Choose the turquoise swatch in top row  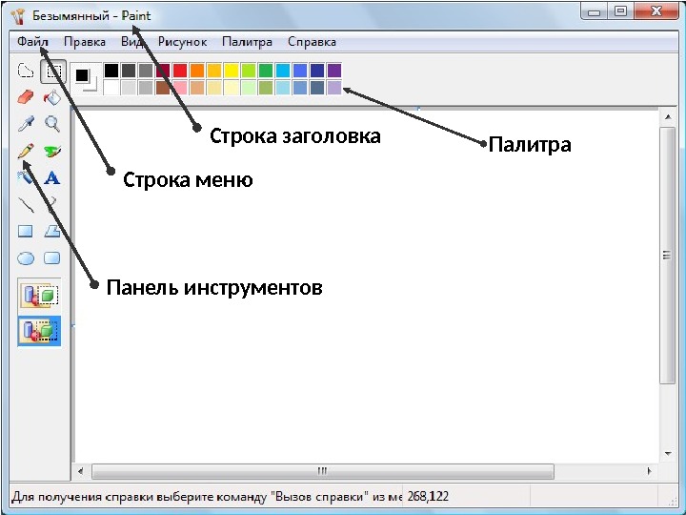click(283, 71)
